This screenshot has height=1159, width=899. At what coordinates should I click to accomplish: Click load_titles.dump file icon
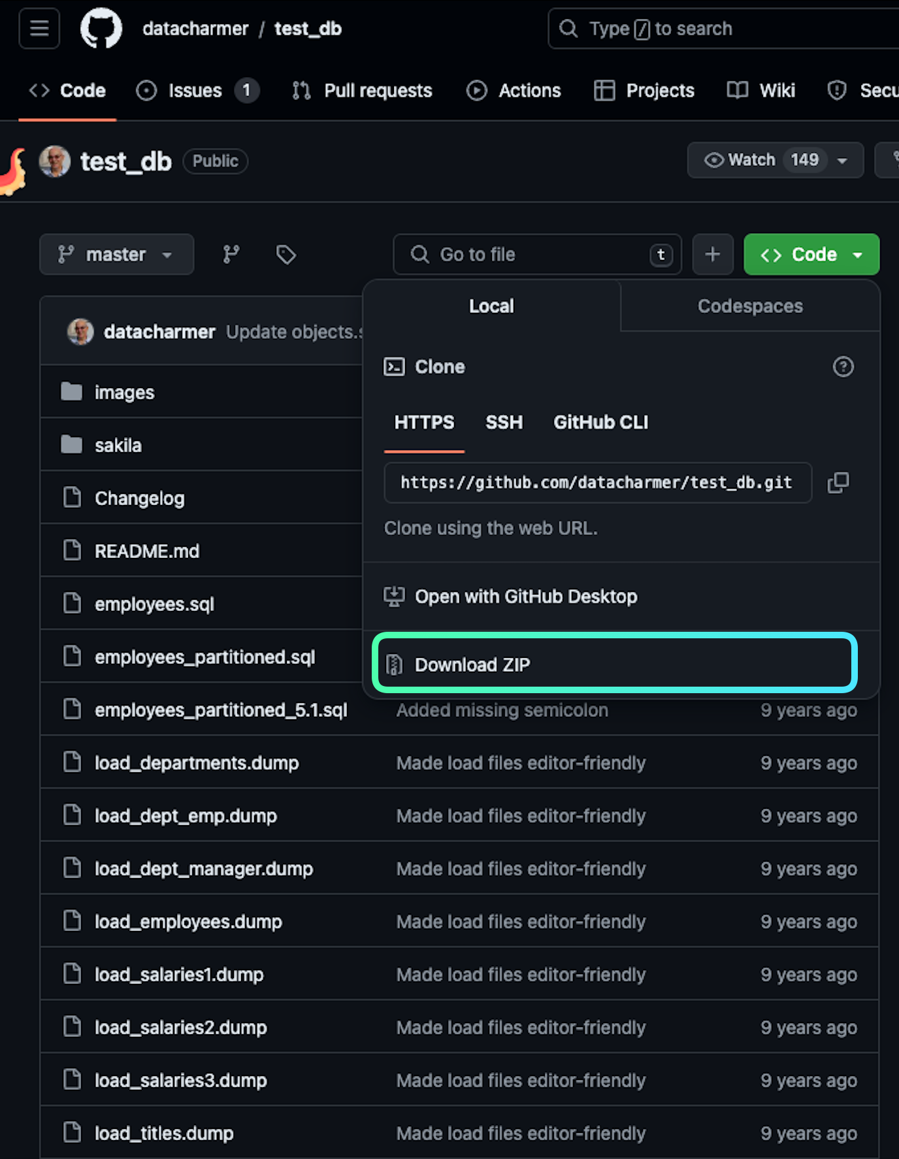[72, 1133]
